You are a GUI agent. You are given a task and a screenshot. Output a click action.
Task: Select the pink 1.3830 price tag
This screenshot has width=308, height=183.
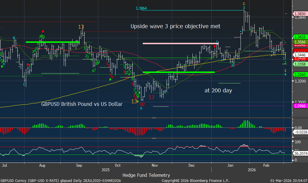click(300, 14)
